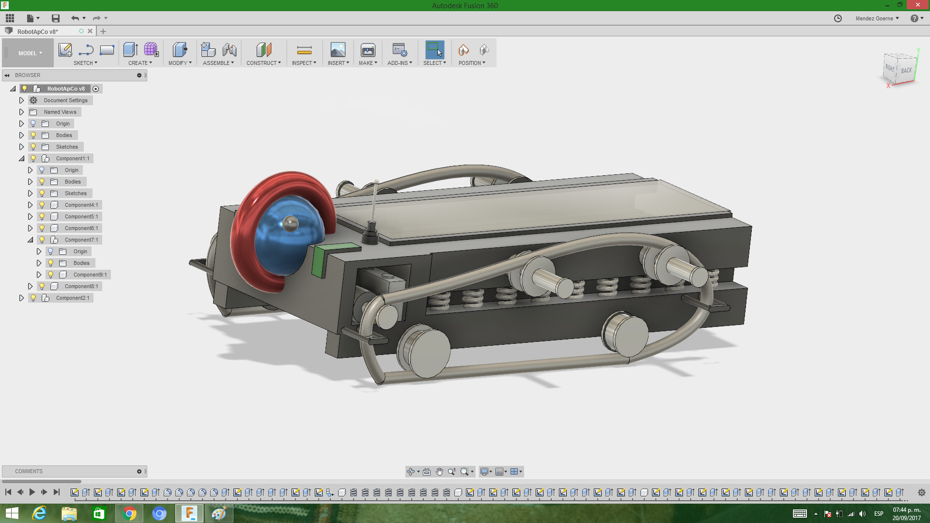The width and height of the screenshot is (930, 523).
Task: Select the Rectangle sketch tool
Action: (107, 50)
